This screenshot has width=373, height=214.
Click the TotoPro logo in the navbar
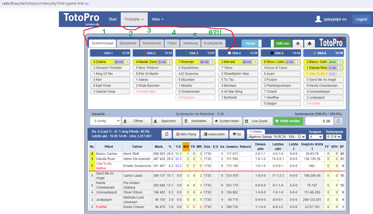81,19
